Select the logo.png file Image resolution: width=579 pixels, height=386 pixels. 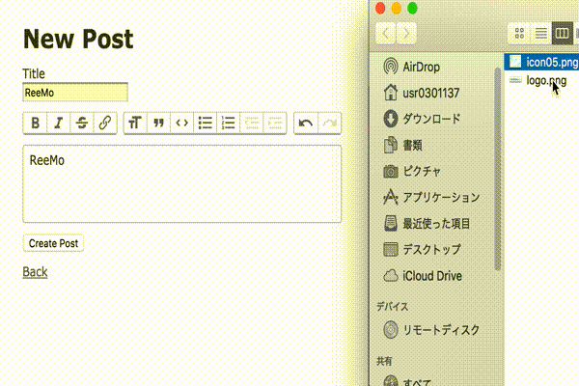545,81
